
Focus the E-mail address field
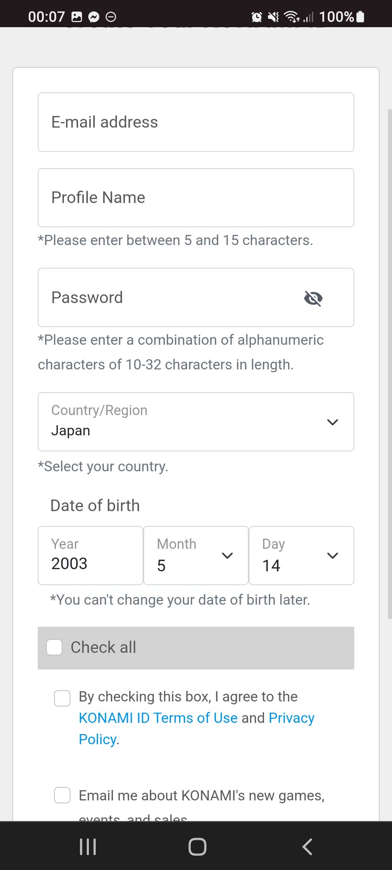point(196,122)
